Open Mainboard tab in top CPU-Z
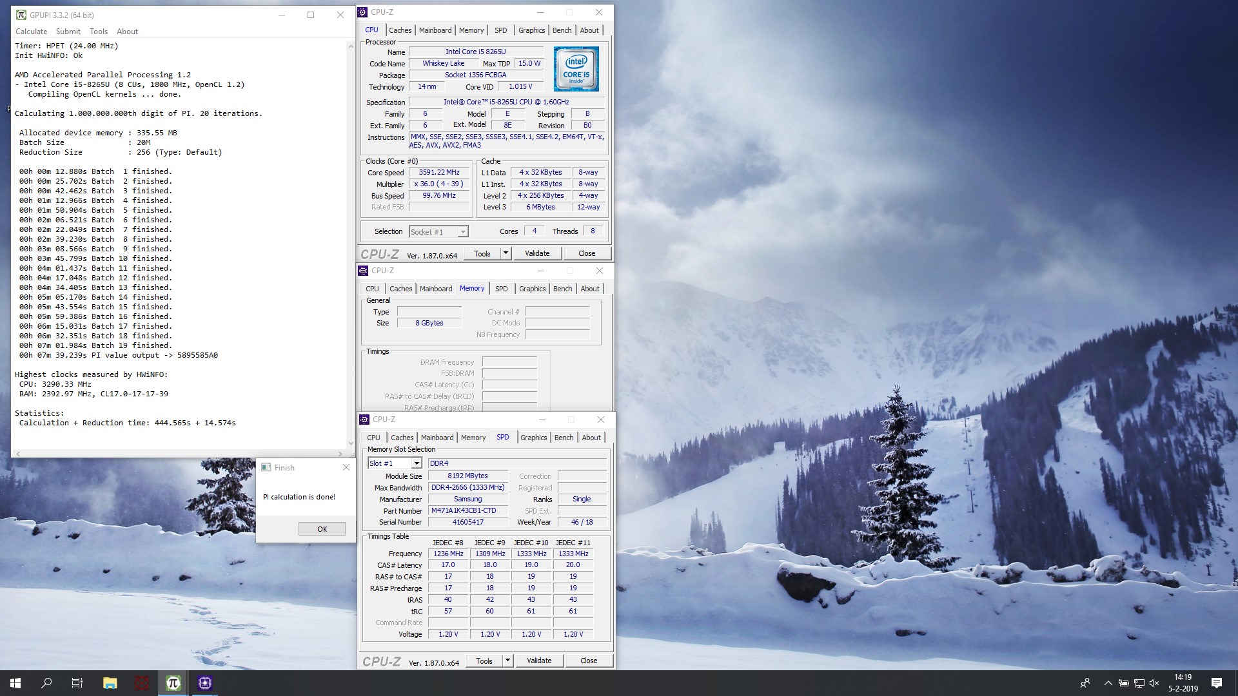This screenshot has width=1238, height=696. [x=435, y=30]
